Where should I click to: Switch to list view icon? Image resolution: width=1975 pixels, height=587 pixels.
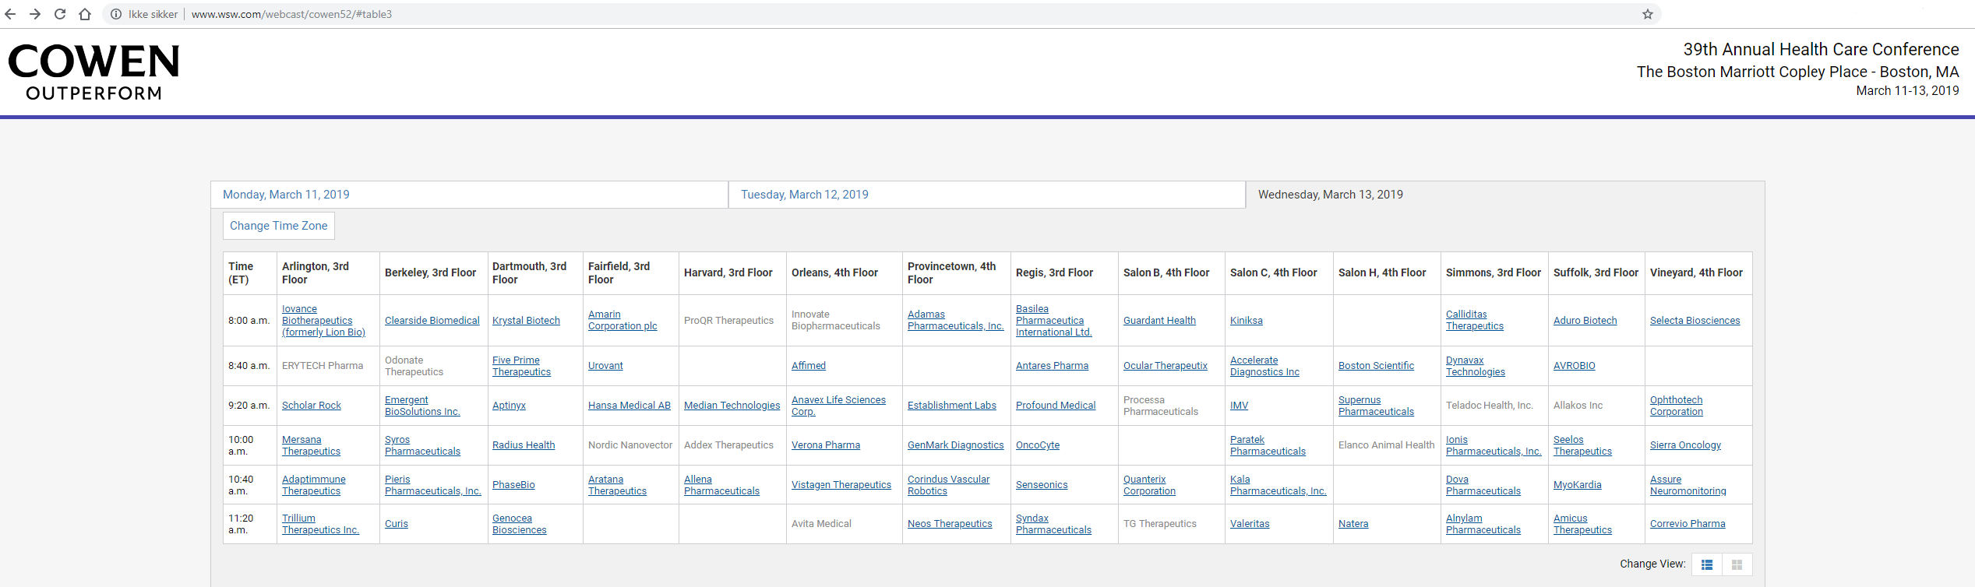point(1706,564)
